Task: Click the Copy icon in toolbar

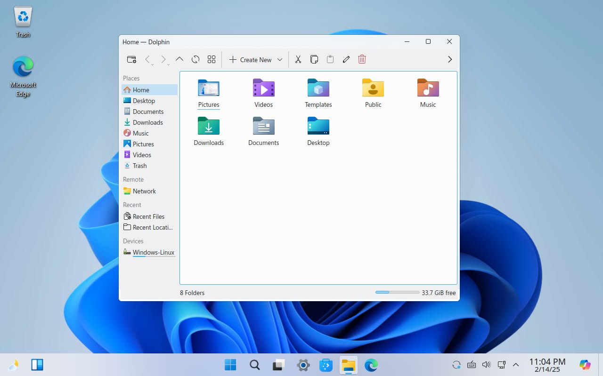Action: pyautogui.click(x=314, y=60)
